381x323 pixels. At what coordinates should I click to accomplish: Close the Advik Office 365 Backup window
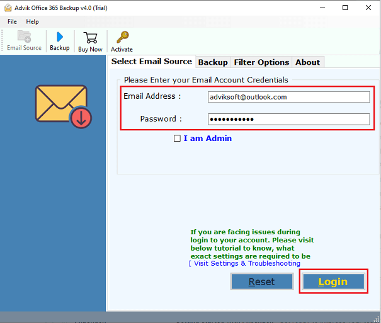pos(368,8)
